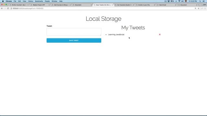Click the Local Storage page title

pos(103,19)
